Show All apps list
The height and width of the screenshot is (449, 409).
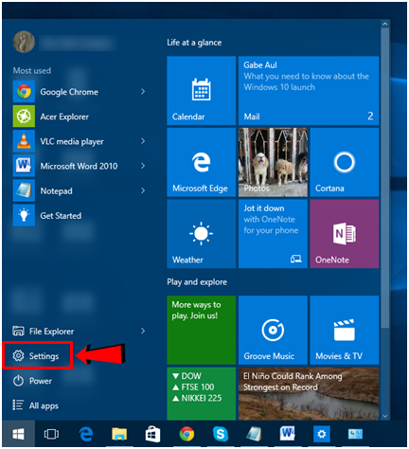(x=35, y=405)
